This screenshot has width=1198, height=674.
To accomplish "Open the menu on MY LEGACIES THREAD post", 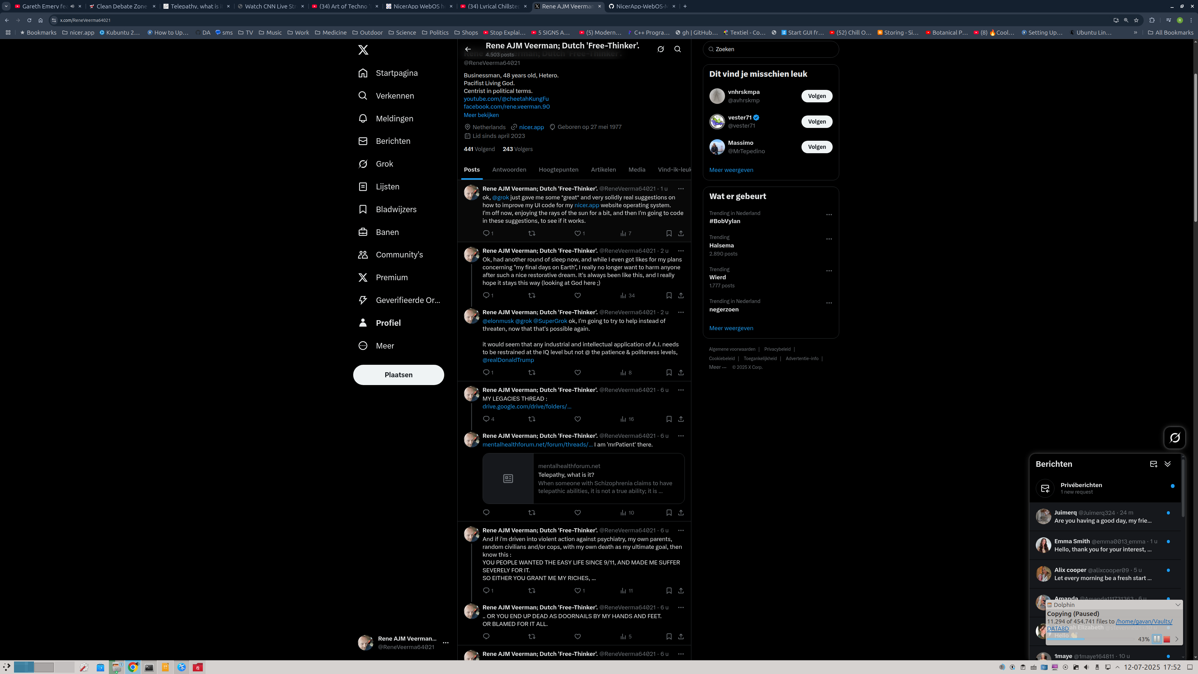I will point(681,390).
